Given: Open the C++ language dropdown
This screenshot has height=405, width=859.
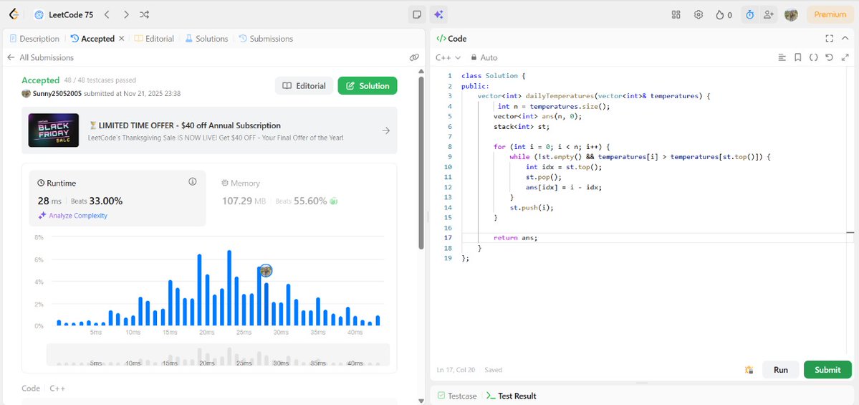Looking at the screenshot, I should [x=448, y=57].
